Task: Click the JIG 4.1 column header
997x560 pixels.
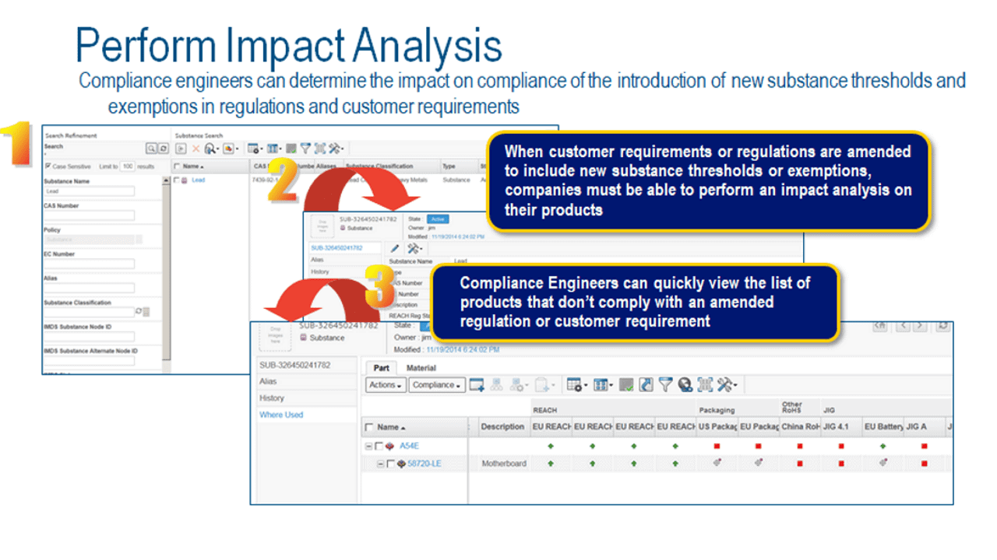Action: tap(841, 427)
